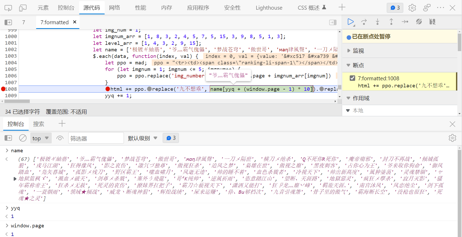Toggle device emulation icon
This screenshot has height=237, width=462.
pos(23,8)
